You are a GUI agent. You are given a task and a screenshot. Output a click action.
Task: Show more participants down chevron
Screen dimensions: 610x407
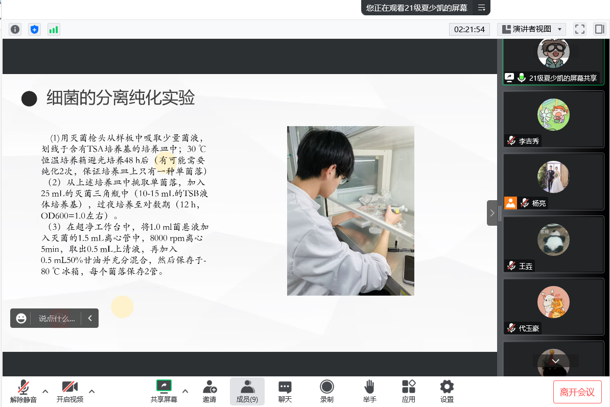click(x=555, y=361)
